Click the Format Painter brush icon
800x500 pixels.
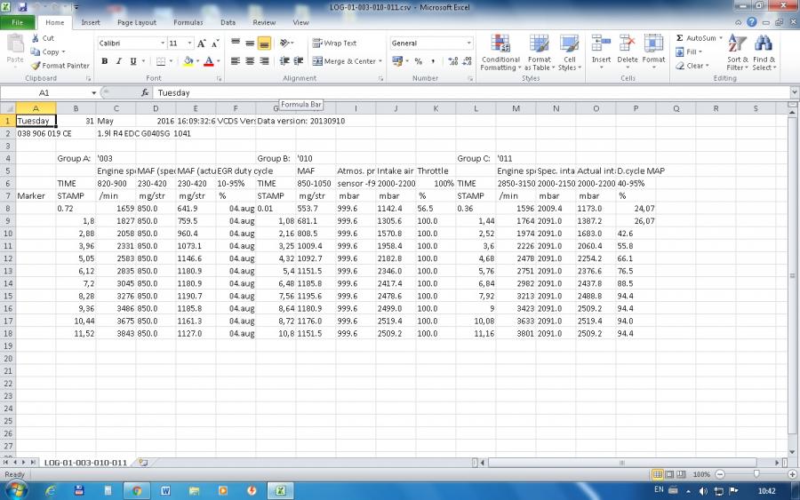[x=36, y=66]
